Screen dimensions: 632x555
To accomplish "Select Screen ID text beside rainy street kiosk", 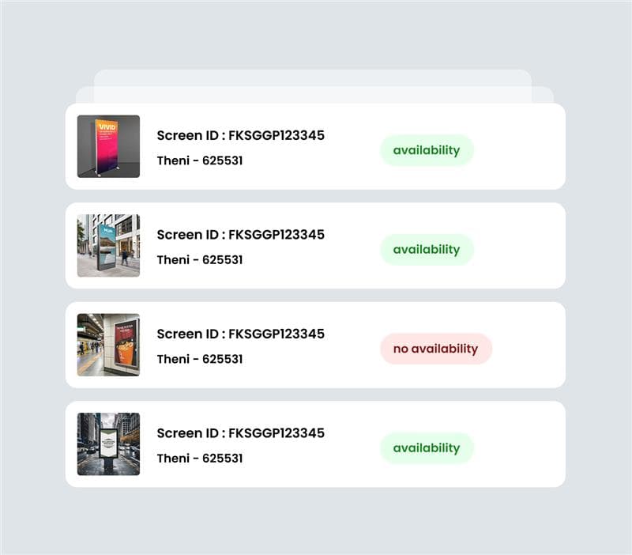I will tap(241, 433).
